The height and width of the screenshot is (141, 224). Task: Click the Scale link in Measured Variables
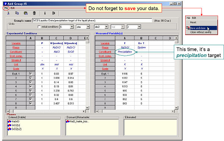pos(105,69)
